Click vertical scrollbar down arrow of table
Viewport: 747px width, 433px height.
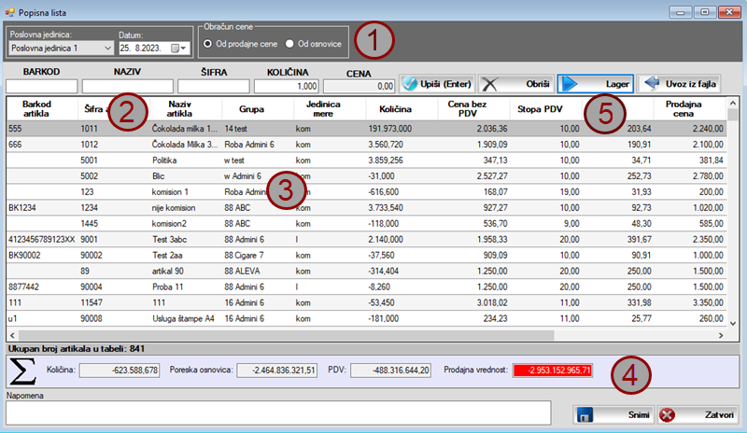(x=733, y=324)
